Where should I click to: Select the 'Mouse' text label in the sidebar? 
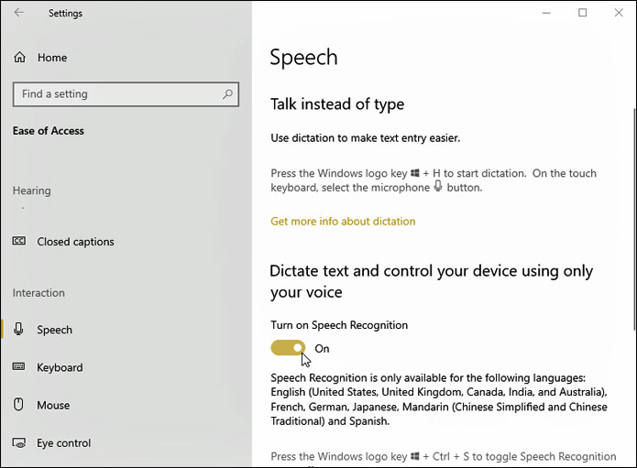pyautogui.click(x=53, y=405)
